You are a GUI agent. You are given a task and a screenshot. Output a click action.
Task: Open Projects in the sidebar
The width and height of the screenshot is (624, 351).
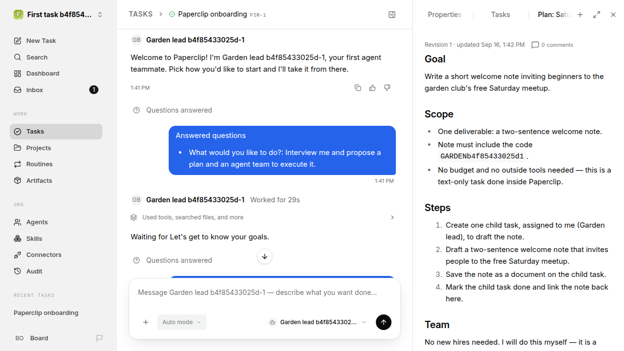click(x=56, y=148)
